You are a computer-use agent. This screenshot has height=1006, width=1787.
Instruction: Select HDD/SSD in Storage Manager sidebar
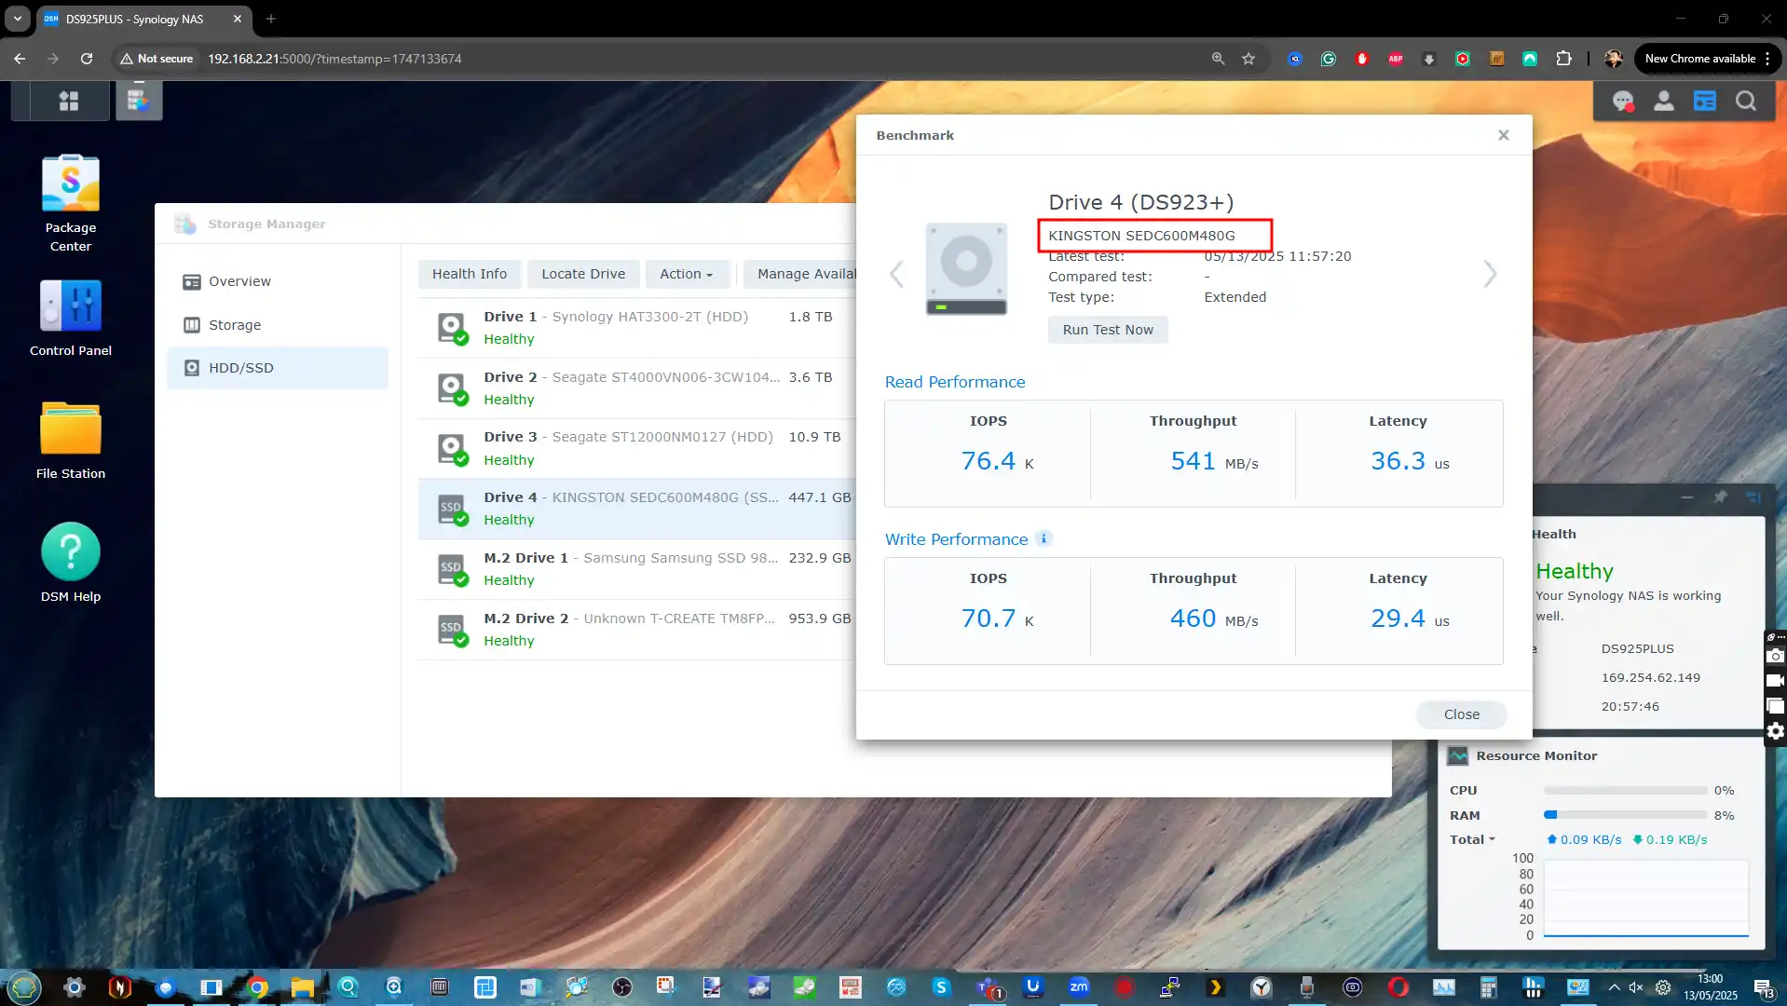(278, 368)
